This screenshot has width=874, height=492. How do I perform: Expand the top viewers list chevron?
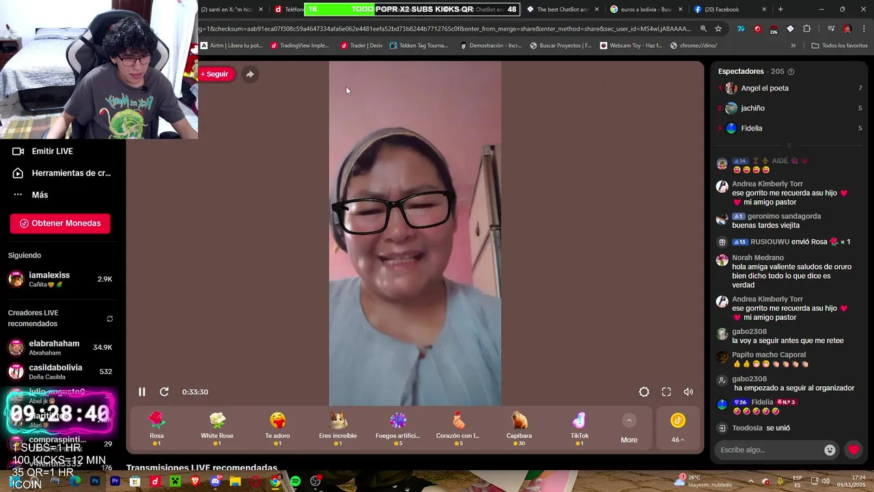coord(789,145)
